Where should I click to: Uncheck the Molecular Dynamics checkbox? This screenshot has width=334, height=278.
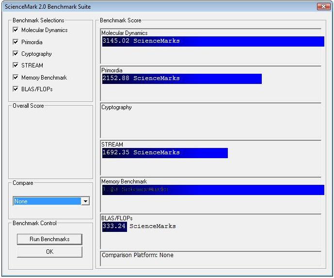pyautogui.click(x=16, y=30)
